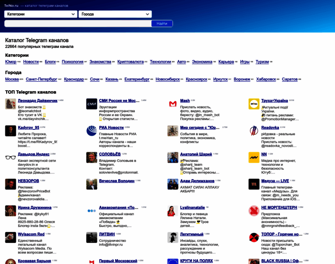Open the Первый Московский title link
This screenshot has height=264, width=335.
coord(118,261)
